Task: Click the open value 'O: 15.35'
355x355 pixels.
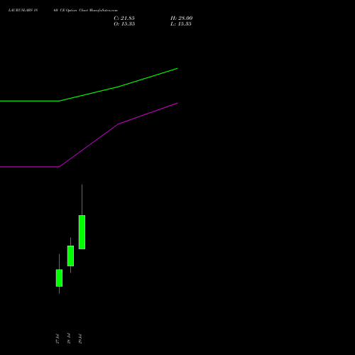Action: pyautogui.click(x=124, y=24)
